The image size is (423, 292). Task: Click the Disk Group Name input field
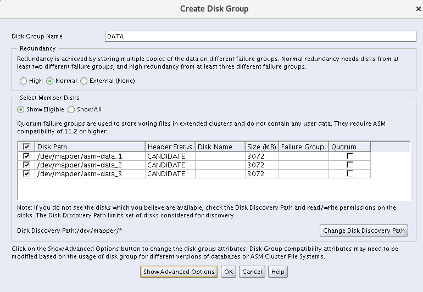pos(260,36)
